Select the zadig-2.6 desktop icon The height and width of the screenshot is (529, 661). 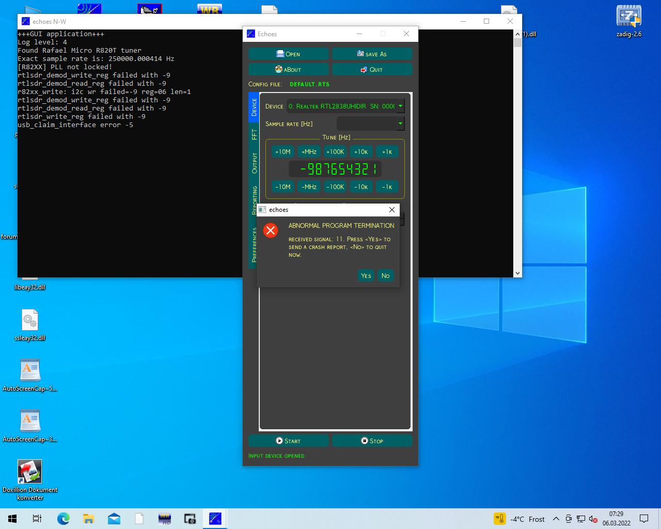pos(629,21)
